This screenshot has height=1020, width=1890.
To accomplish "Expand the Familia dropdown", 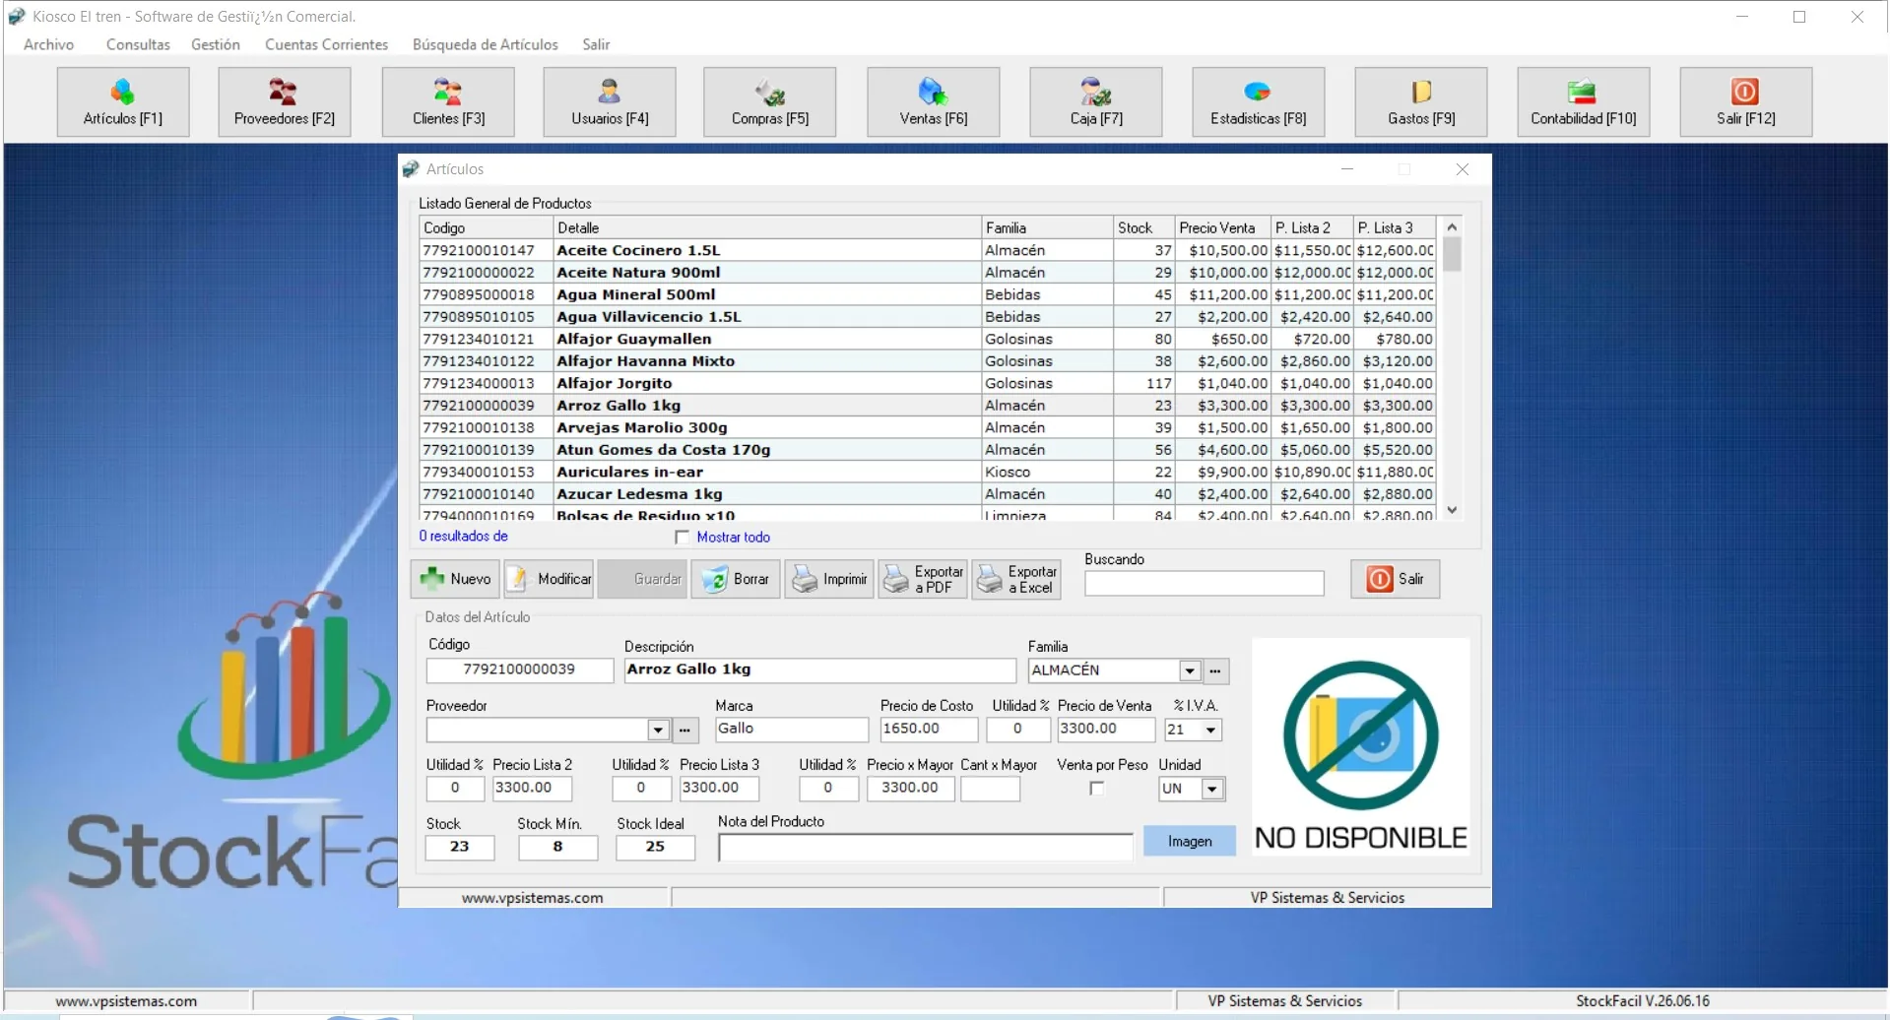I will [x=1190, y=670].
